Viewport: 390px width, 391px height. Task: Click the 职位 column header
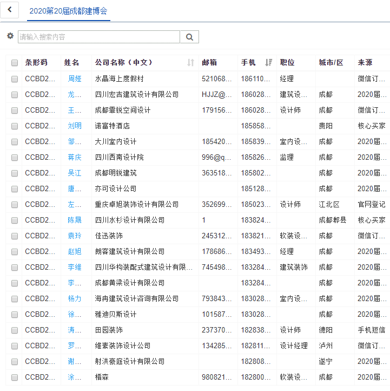tap(287, 62)
